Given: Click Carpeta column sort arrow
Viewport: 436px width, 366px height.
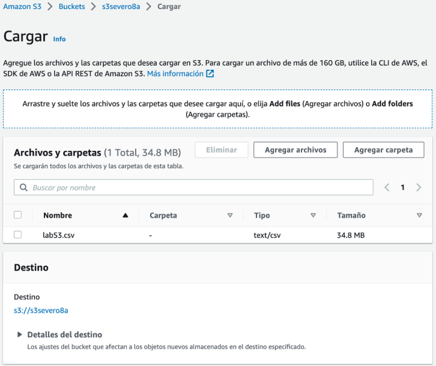Looking at the screenshot, I should pyautogui.click(x=230, y=215).
